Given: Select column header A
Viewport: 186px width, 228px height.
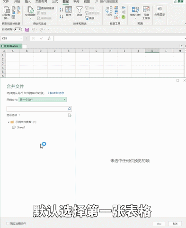Looking at the screenshot, I should [x=13, y=51].
